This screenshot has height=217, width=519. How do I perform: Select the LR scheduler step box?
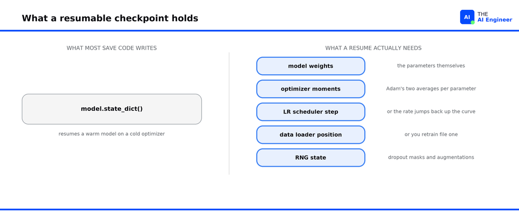click(311, 112)
